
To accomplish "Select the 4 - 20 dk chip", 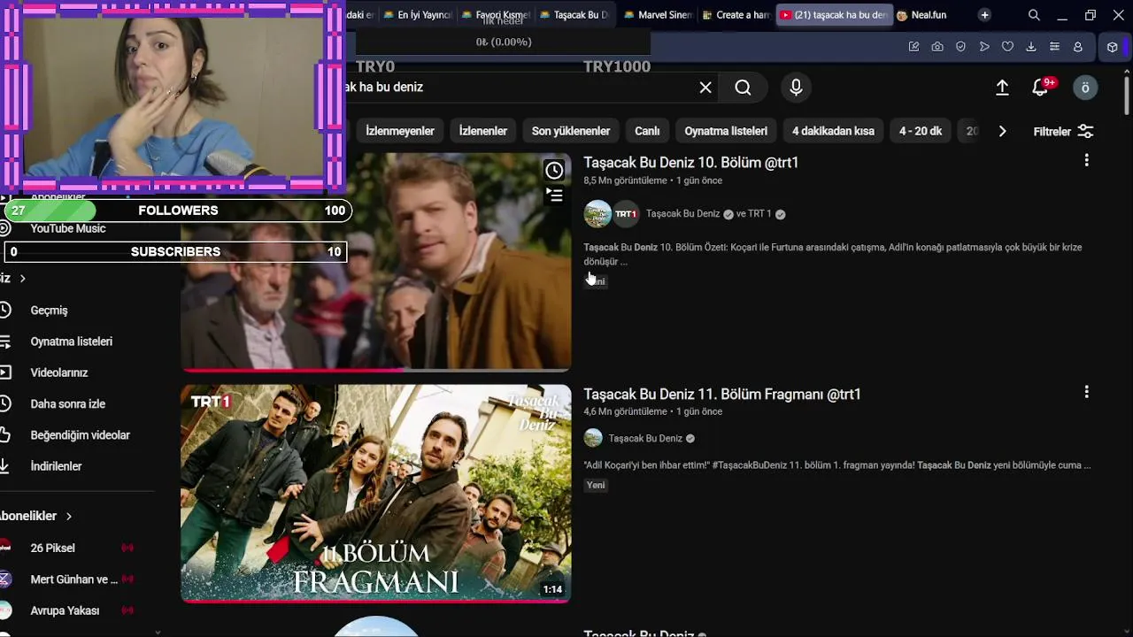I will coord(921,131).
